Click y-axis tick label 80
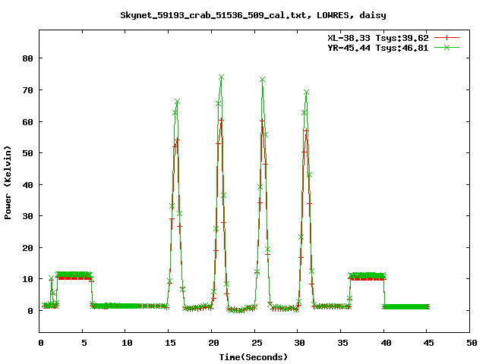This screenshot has width=486, height=364. coord(27,58)
